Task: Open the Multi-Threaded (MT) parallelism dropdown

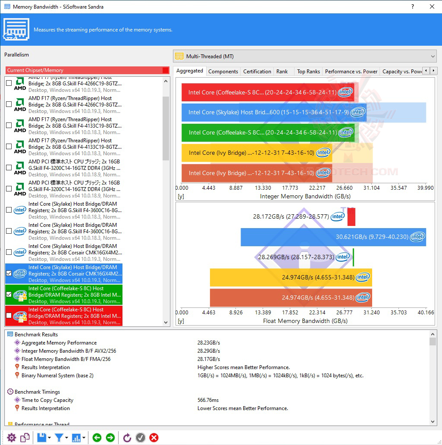Action: (x=305, y=56)
